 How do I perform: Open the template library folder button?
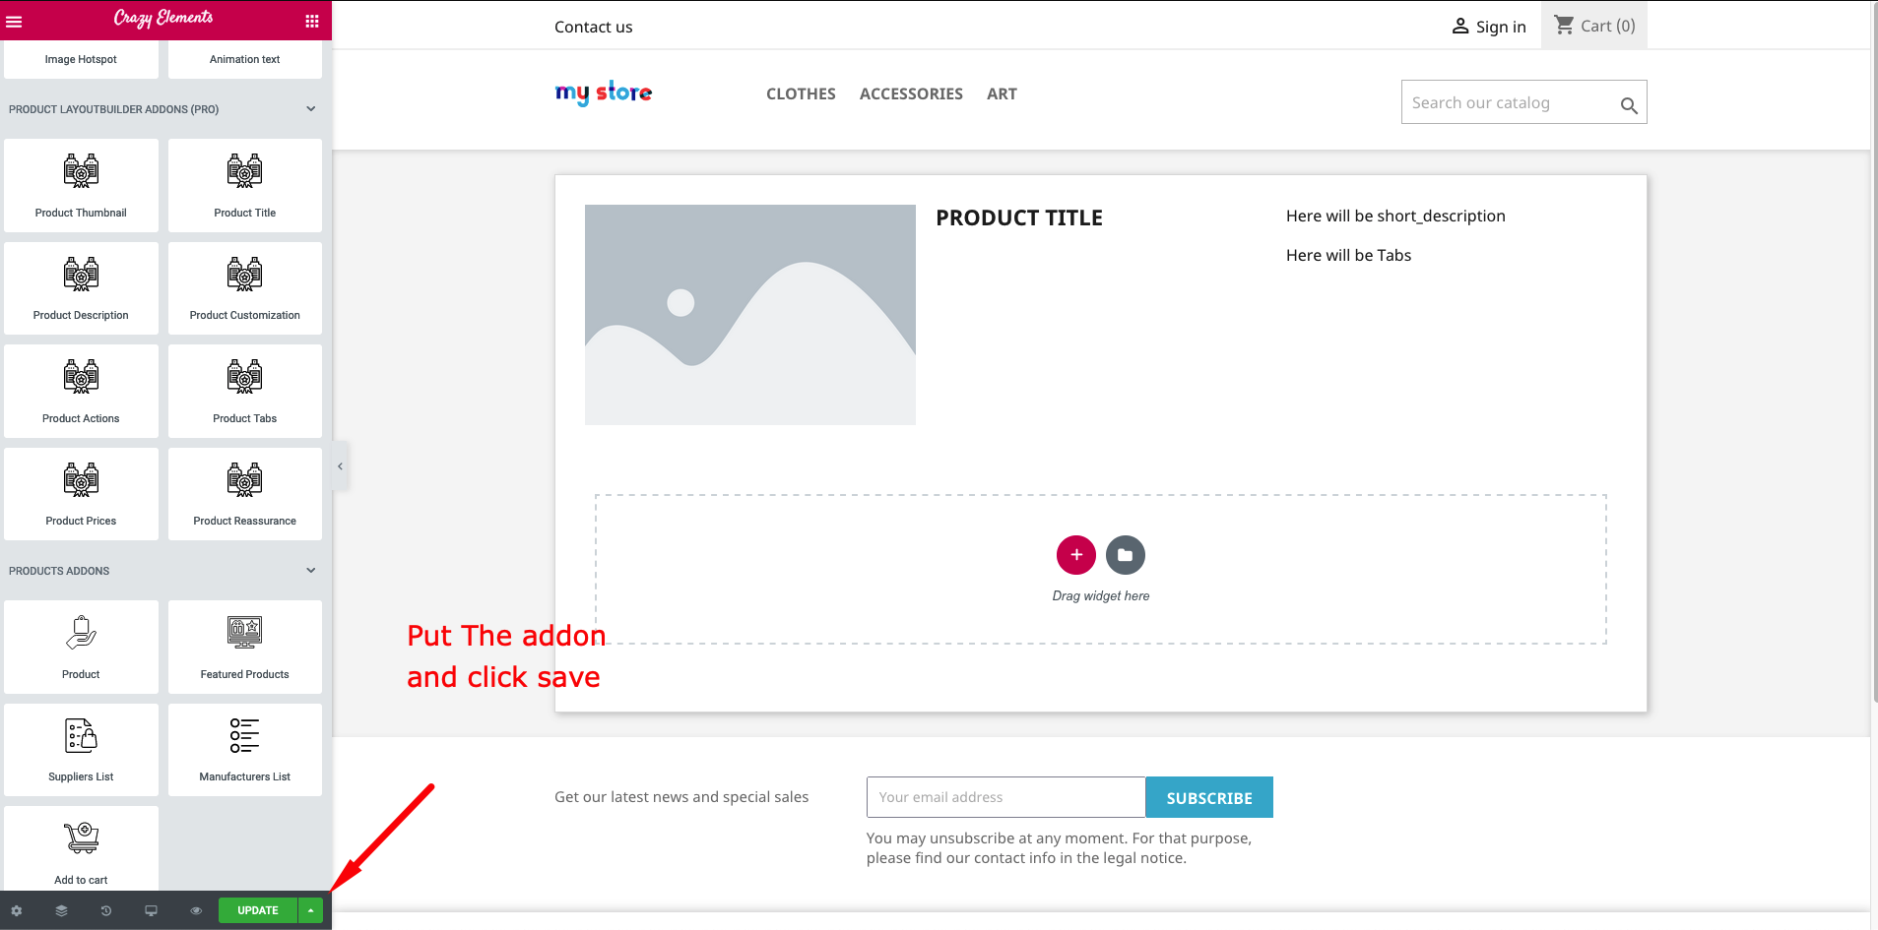(1126, 555)
